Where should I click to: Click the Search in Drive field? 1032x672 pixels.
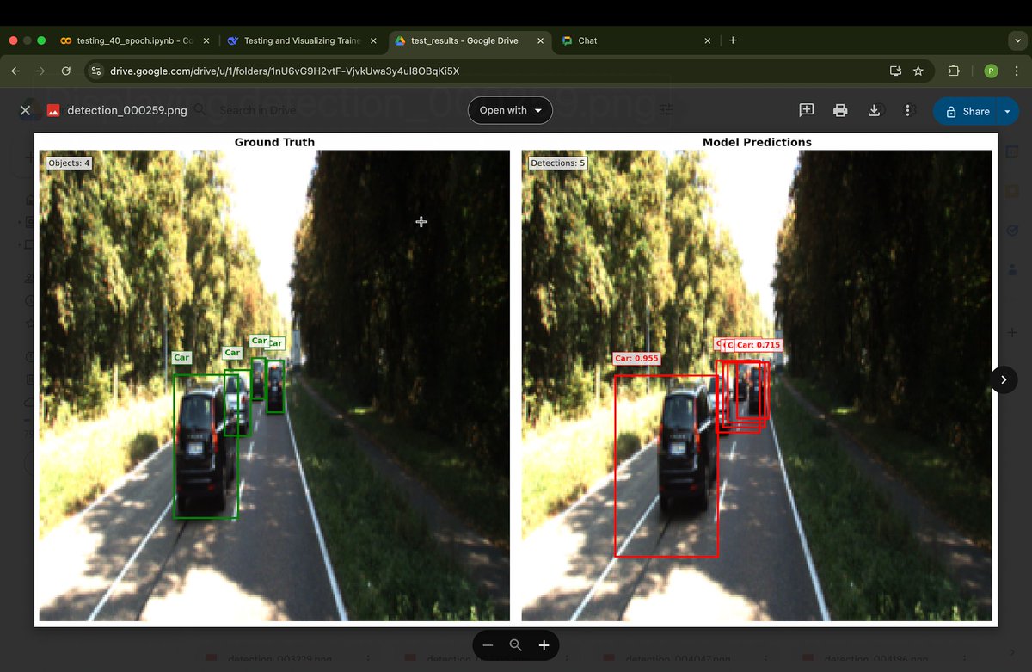[x=258, y=110]
